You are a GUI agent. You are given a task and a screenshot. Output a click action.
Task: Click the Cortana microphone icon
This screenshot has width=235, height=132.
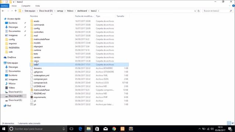pos(64,129)
